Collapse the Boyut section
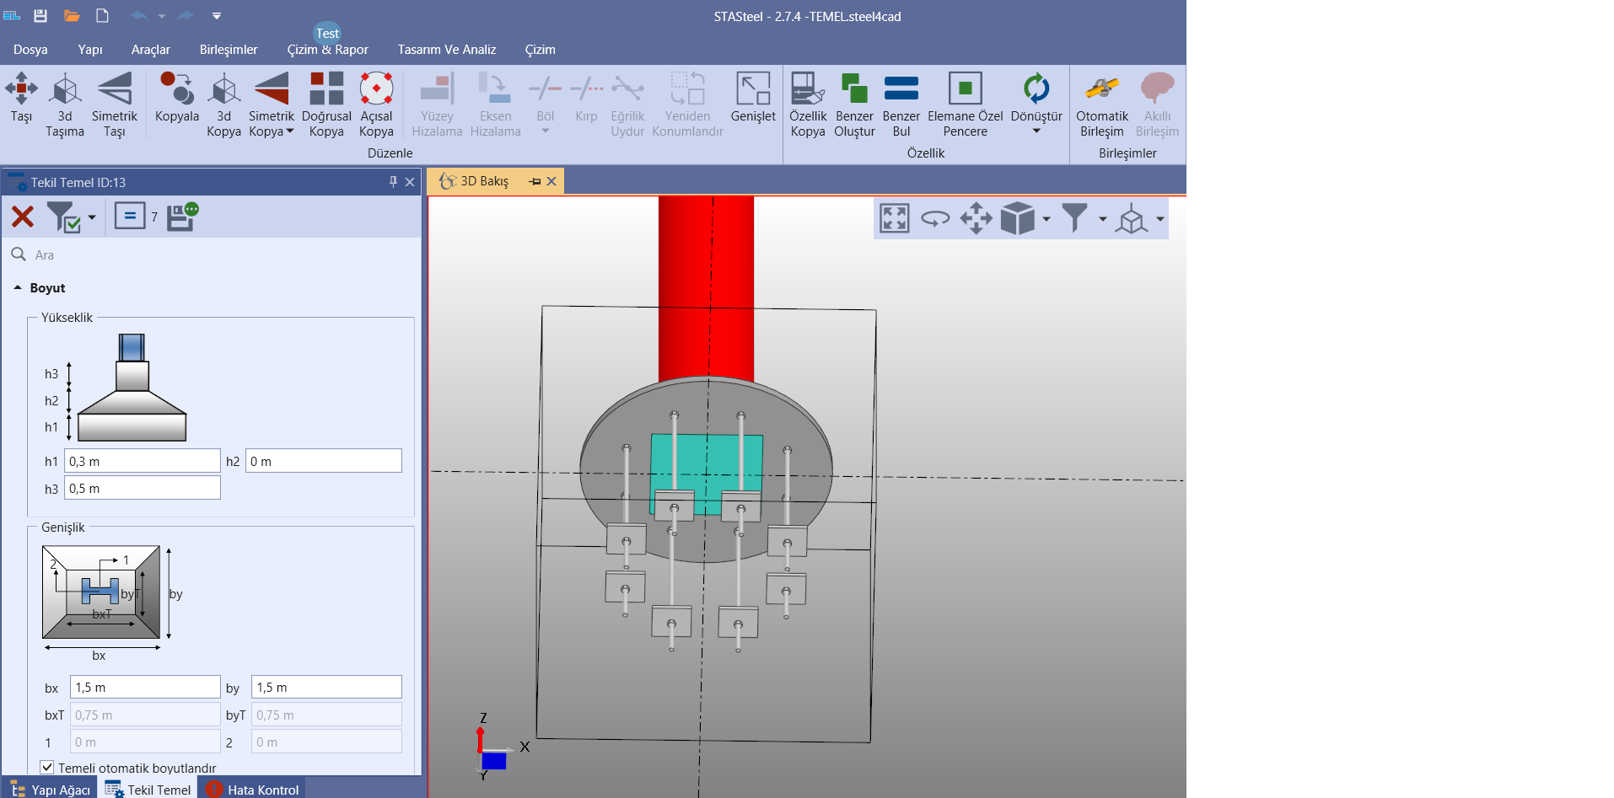This screenshot has height=798, width=1614. [x=18, y=288]
